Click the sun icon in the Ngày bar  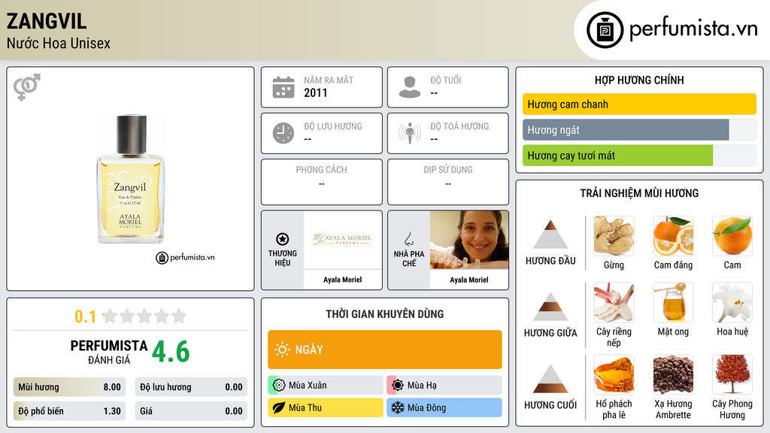(x=282, y=350)
